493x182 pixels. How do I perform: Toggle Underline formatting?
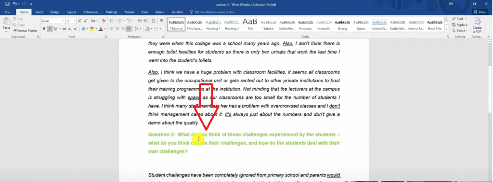55,29
